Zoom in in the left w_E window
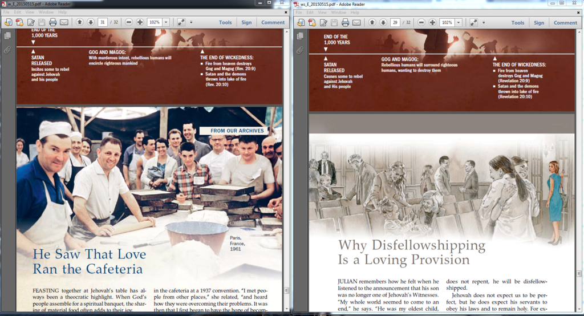The image size is (584, 316). (140, 22)
